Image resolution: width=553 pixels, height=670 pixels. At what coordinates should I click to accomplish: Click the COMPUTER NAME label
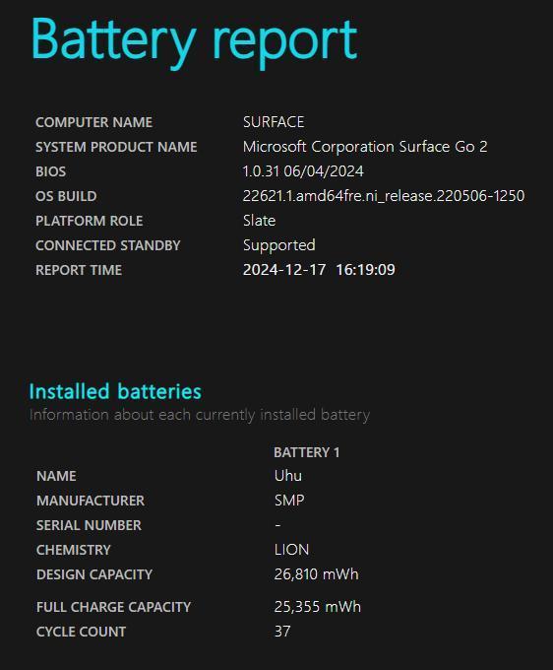[93, 122]
